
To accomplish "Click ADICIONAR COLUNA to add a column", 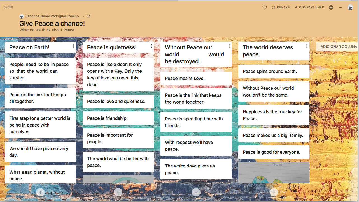I will pyautogui.click(x=337, y=47).
